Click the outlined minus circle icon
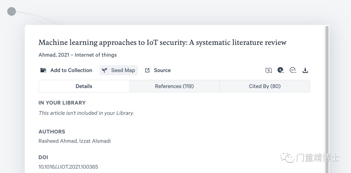351x173 pixels. pyautogui.click(x=293, y=70)
